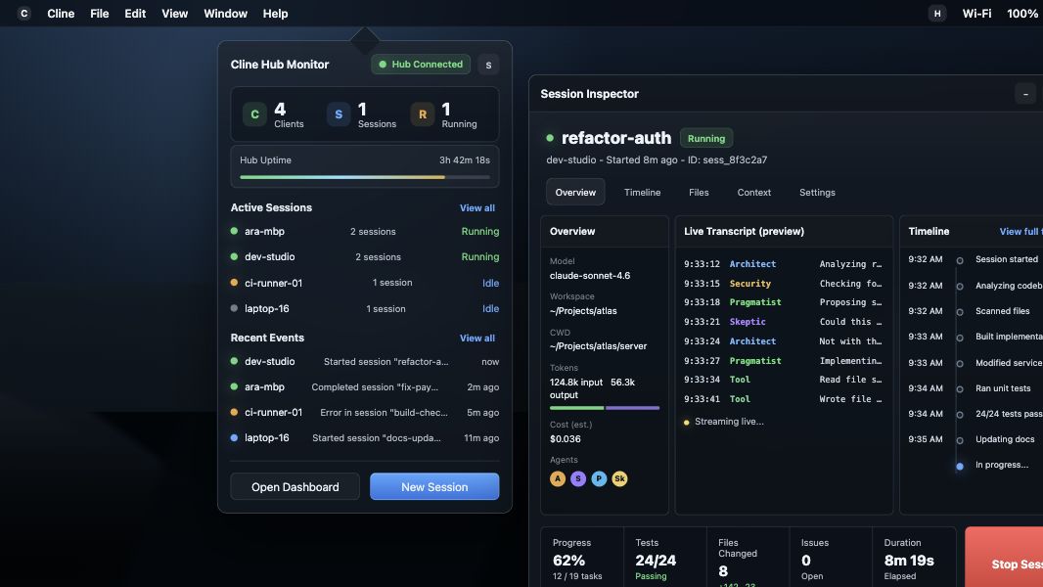The width and height of the screenshot is (1043, 587).
Task: Click ara-mbp green status dot in Active Sessions
Action: tap(234, 231)
